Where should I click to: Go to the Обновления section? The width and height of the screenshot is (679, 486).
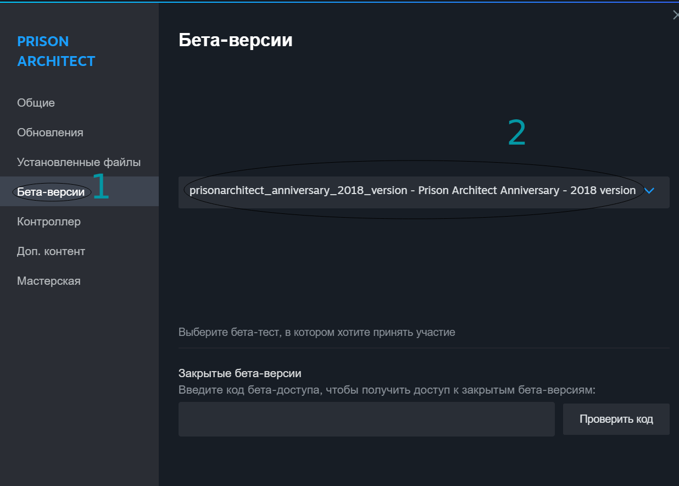tap(79, 132)
